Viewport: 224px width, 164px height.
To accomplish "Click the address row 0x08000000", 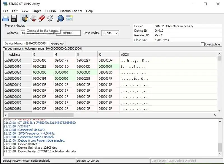I will click(x=18, y=61).
